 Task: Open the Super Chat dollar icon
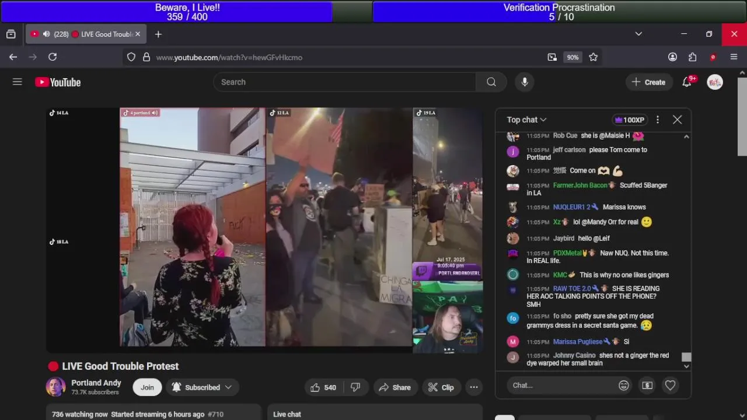(x=647, y=385)
